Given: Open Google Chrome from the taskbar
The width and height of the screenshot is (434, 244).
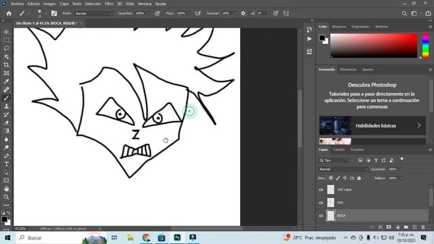Looking at the screenshot, I should (146, 238).
